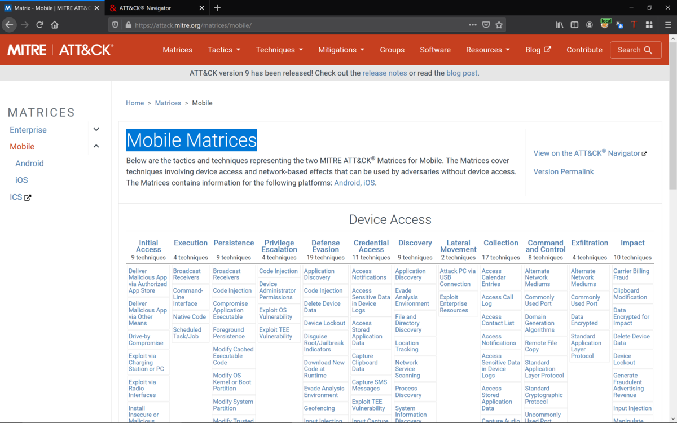677x423 pixels.
Task: Open the Location Tracking technique
Action: pyautogui.click(x=407, y=346)
